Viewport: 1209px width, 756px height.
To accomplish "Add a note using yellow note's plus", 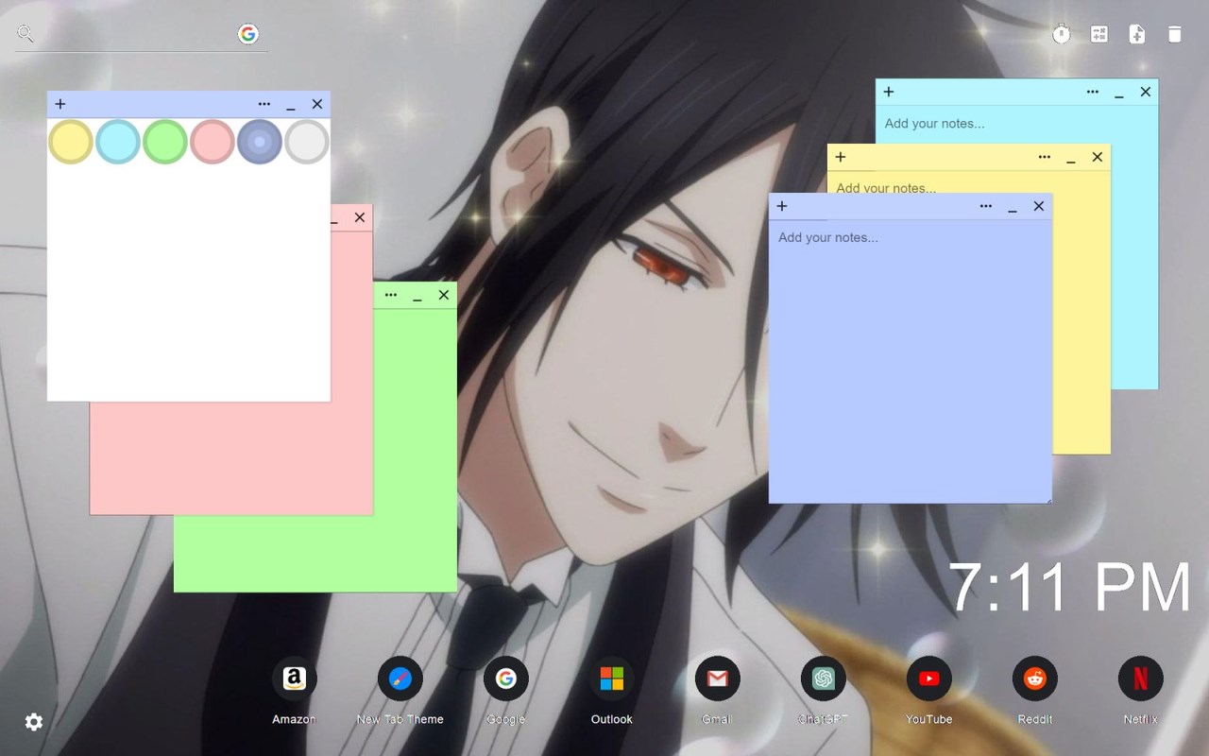I will click(841, 157).
